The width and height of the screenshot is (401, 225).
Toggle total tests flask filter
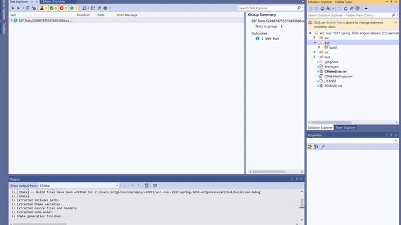coord(43,8)
